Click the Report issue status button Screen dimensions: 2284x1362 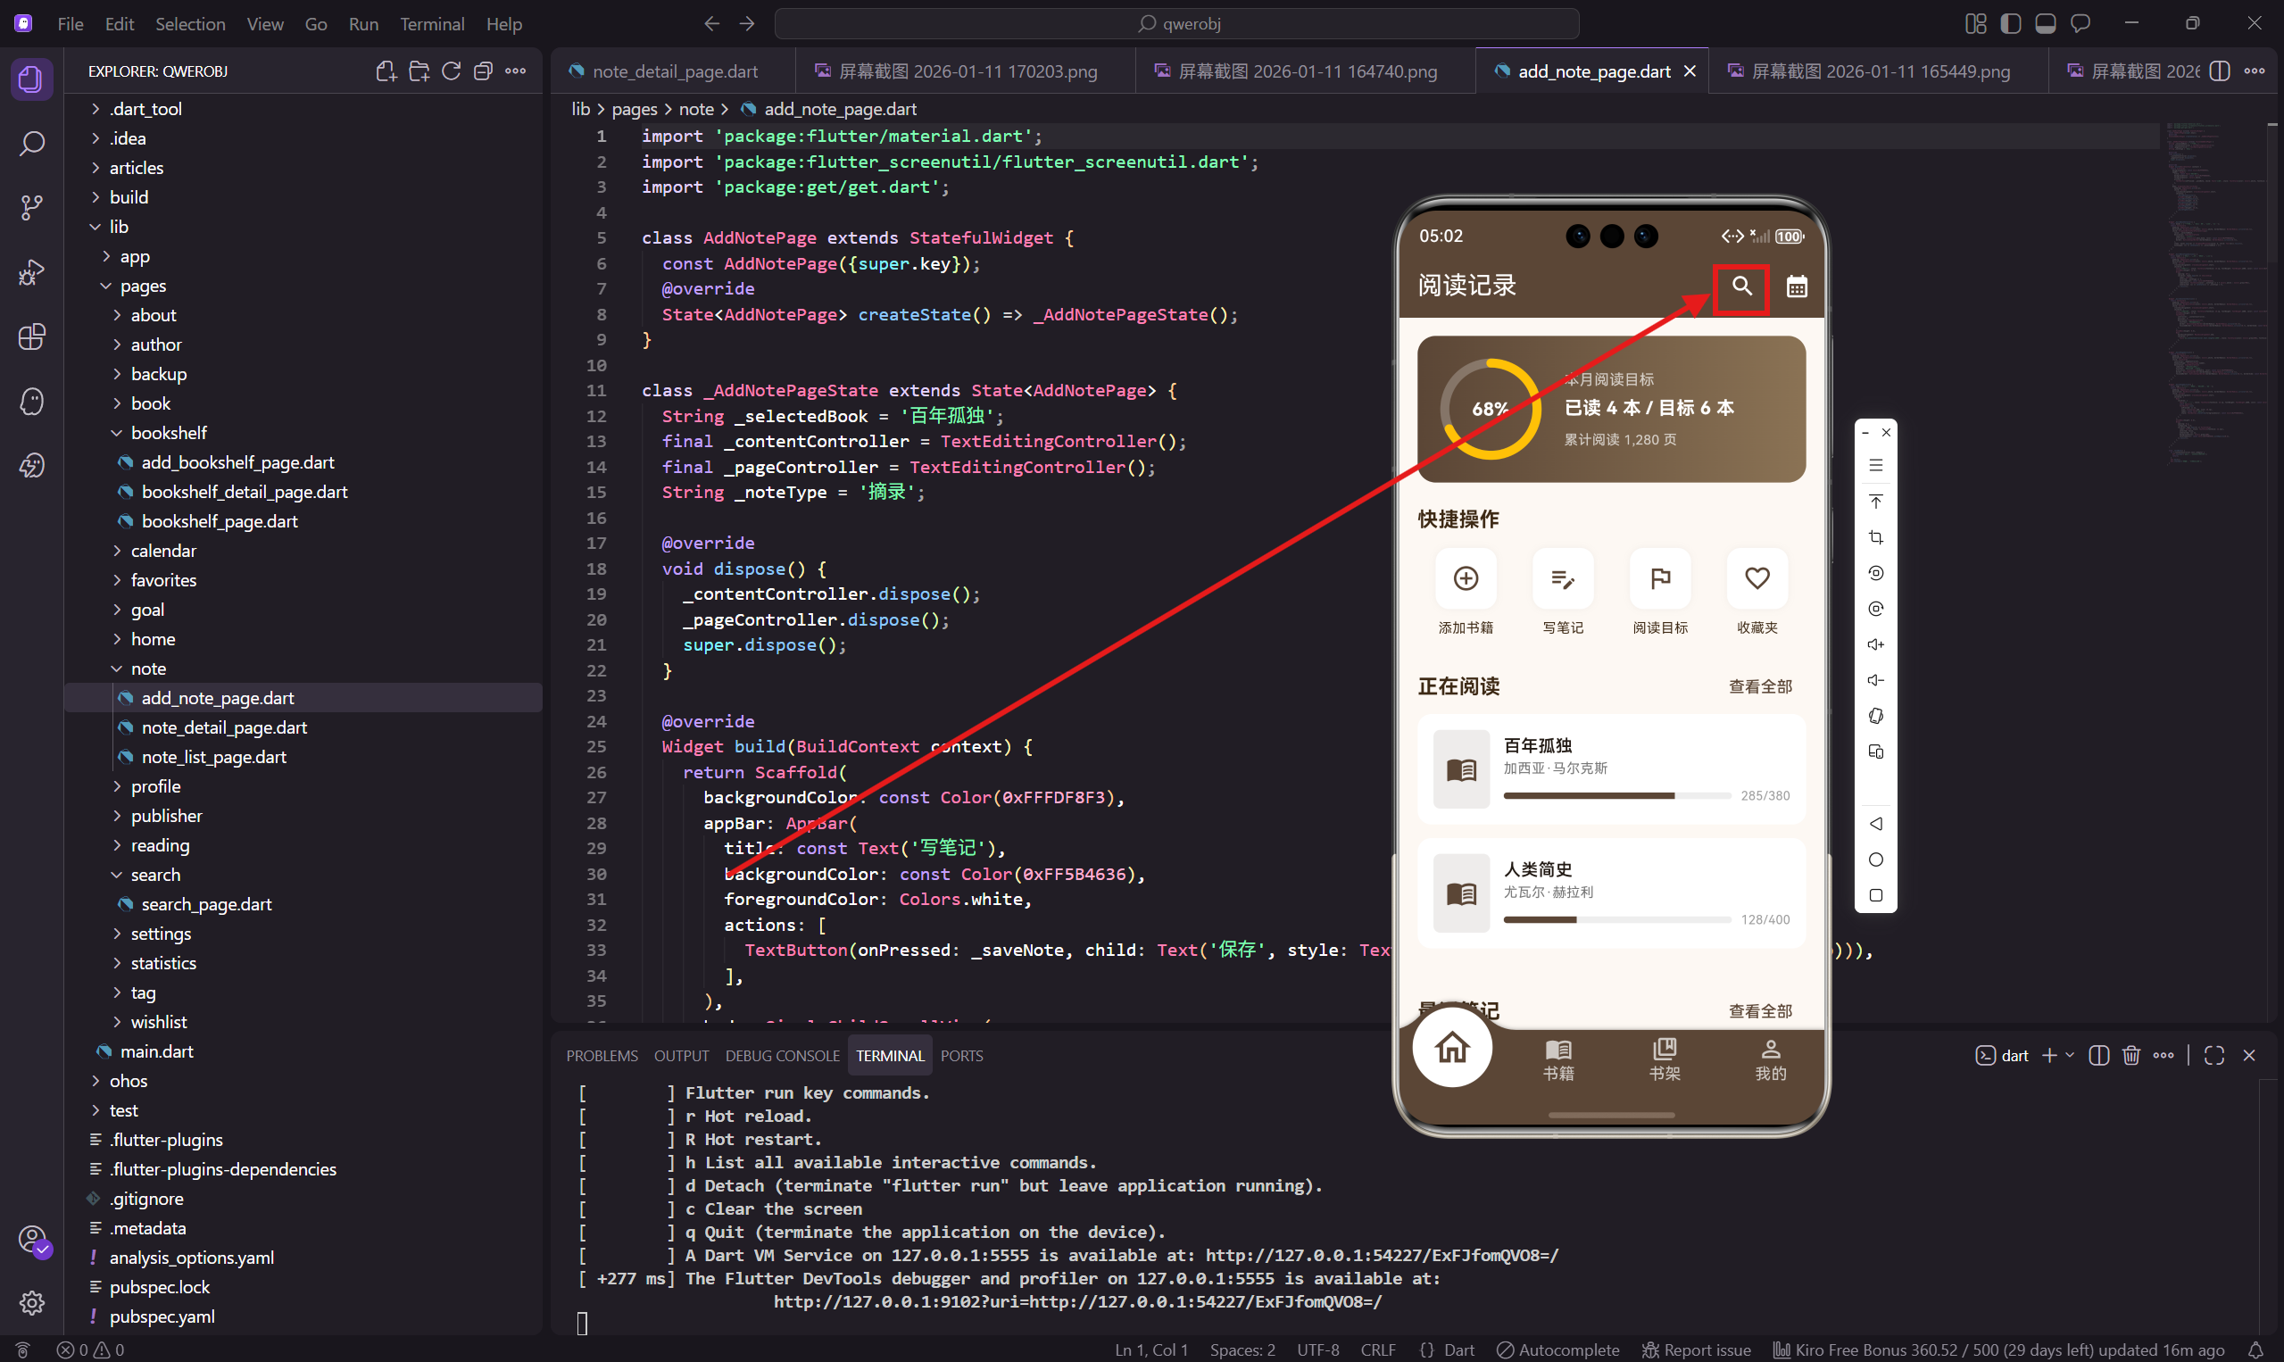pyautogui.click(x=1696, y=1350)
